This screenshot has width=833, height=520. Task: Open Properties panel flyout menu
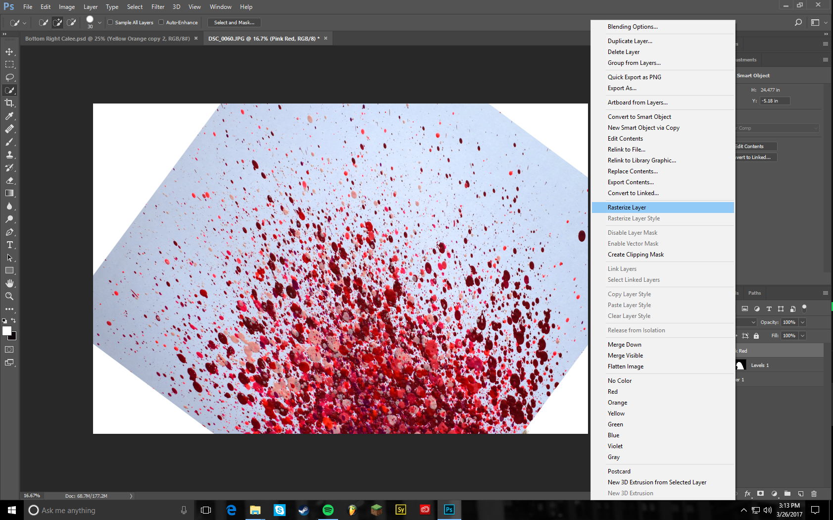coord(826,59)
